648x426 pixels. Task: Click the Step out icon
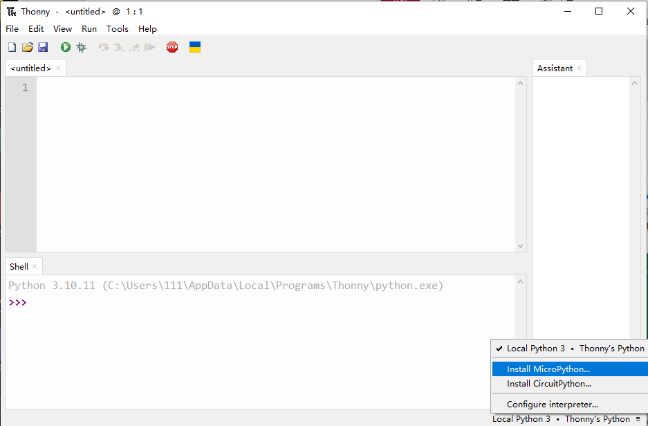(x=135, y=47)
